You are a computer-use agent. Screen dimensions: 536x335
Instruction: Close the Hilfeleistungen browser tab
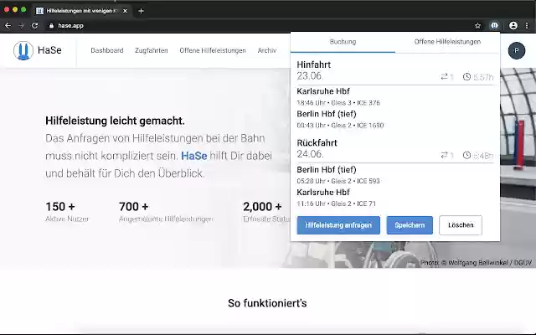pyautogui.click(x=125, y=11)
